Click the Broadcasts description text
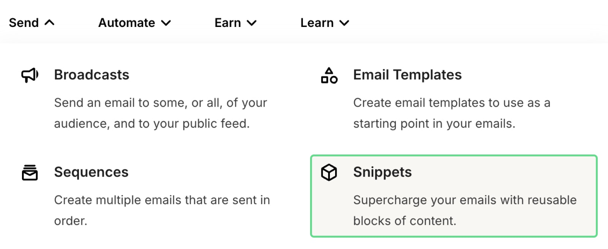 160,113
